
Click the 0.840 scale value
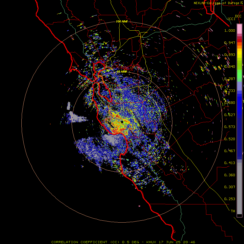point(230,67)
